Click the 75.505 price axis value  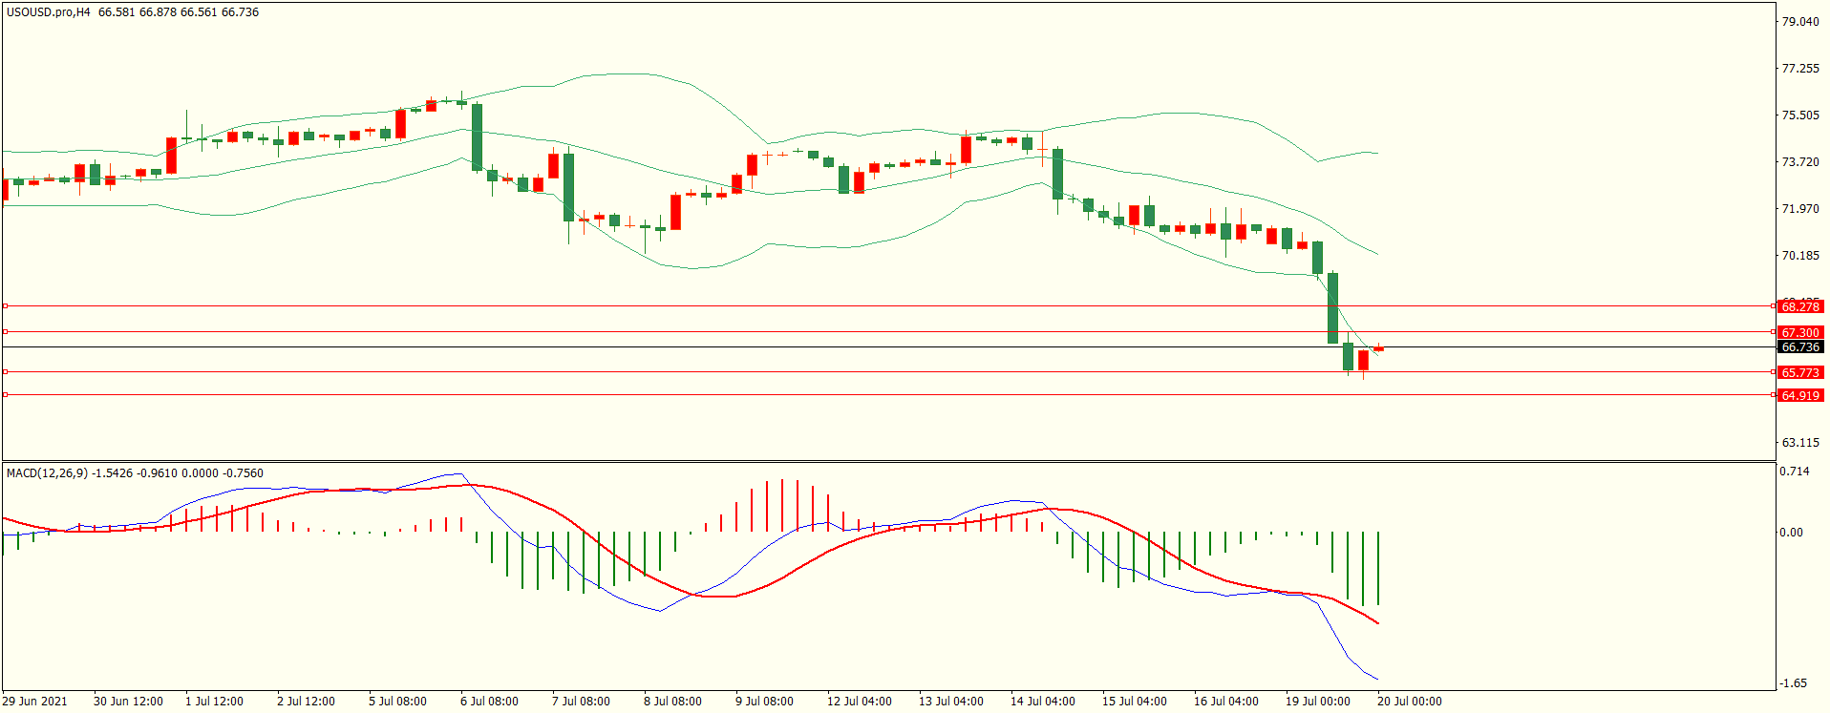[x=1800, y=115]
